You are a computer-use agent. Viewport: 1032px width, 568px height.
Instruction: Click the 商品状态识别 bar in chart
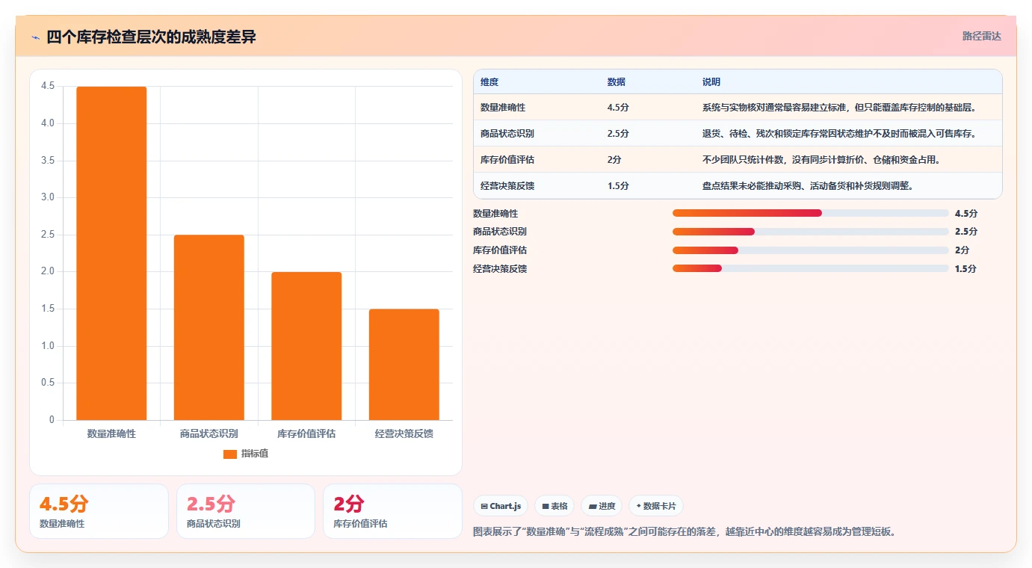click(x=209, y=327)
